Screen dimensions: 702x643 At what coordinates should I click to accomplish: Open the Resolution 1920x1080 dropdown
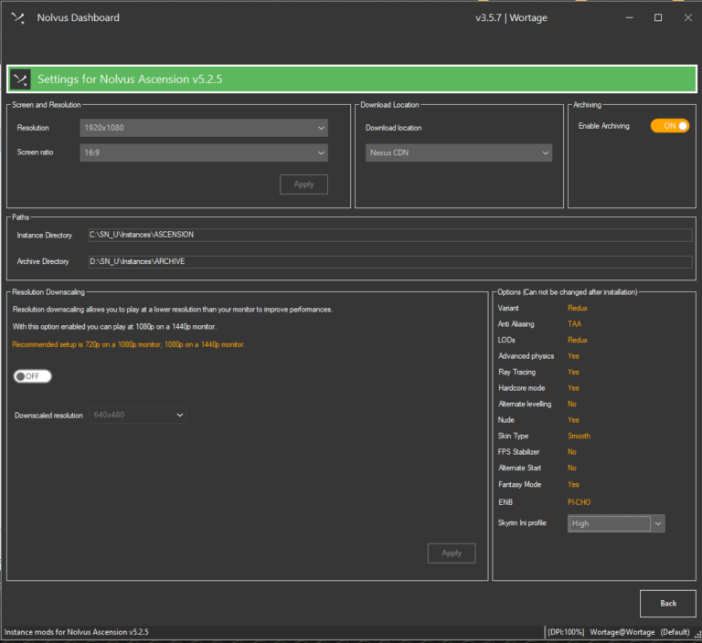point(203,128)
